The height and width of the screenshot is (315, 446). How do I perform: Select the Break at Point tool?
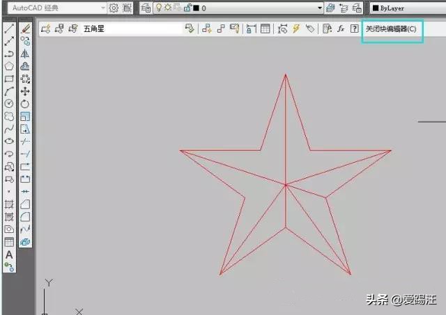tap(25, 167)
